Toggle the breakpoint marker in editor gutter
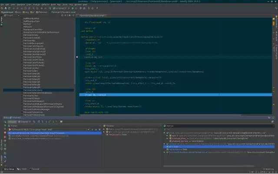This screenshot has width=278, height=174. [x=77, y=57]
